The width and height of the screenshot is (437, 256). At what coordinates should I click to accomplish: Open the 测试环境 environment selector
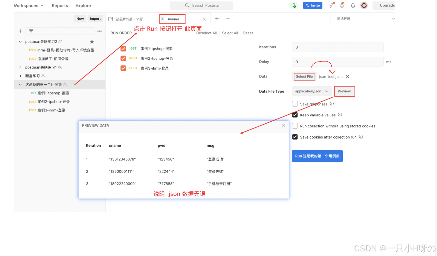pos(365,19)
